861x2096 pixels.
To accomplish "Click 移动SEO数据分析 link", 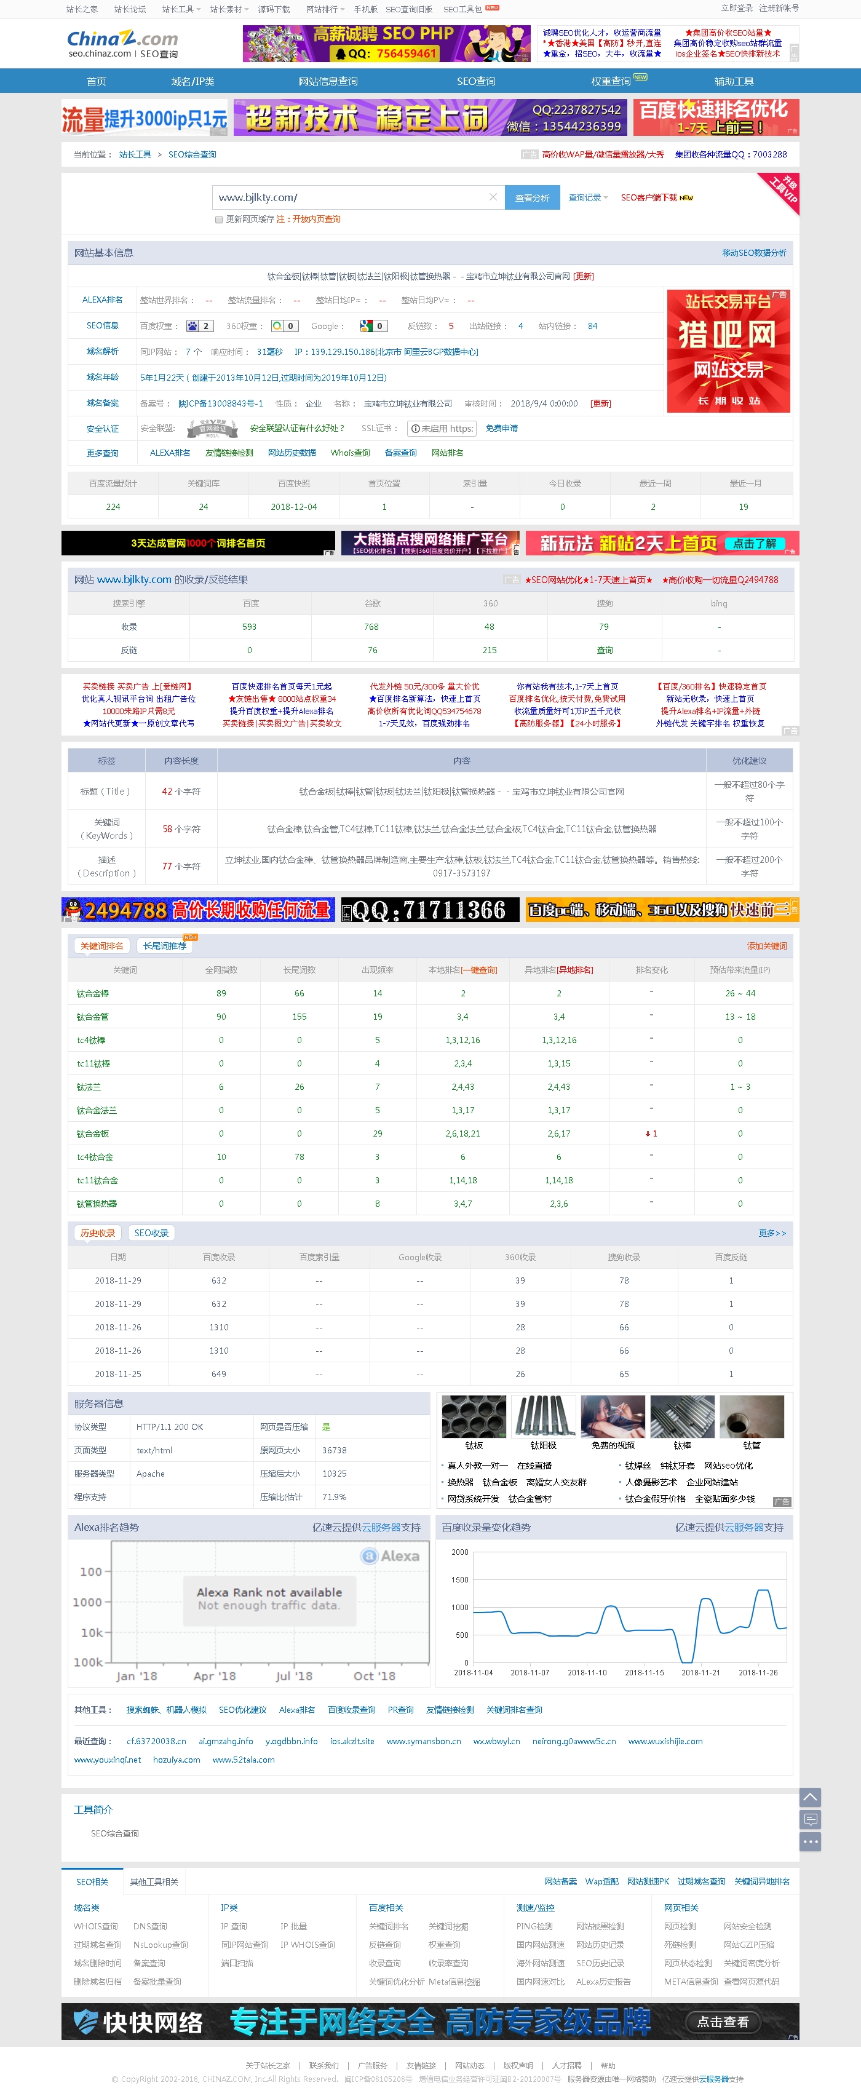I will click(x=753, y=253).
